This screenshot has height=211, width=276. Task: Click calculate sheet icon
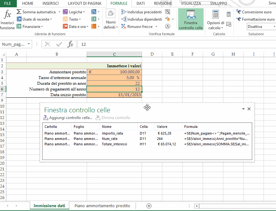[229, 24]
